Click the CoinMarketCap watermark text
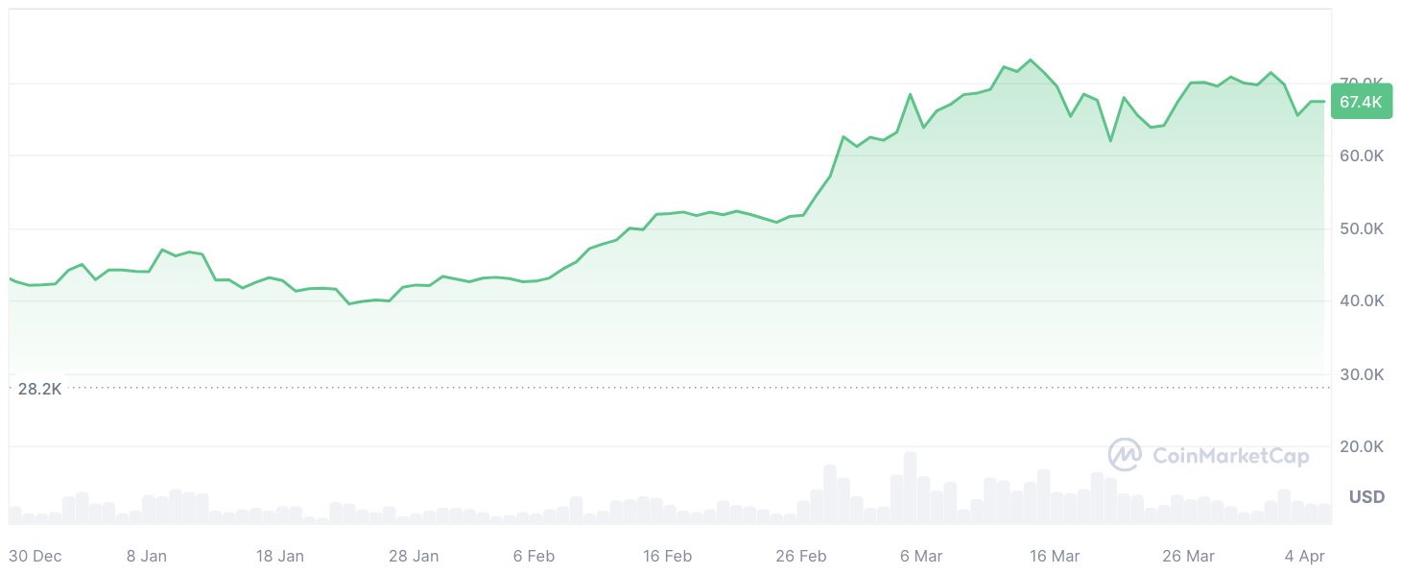Screen dimensions: 1401x574 [1230, 456]
